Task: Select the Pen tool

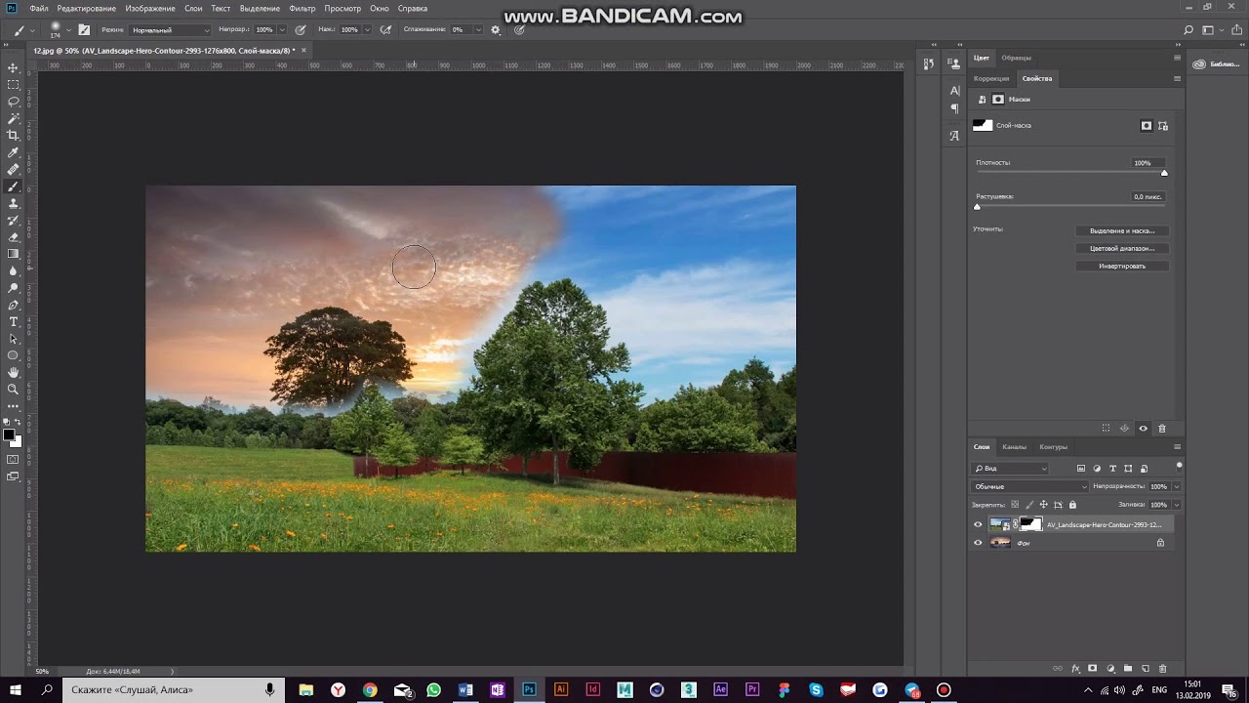Action: coord(13,305)
